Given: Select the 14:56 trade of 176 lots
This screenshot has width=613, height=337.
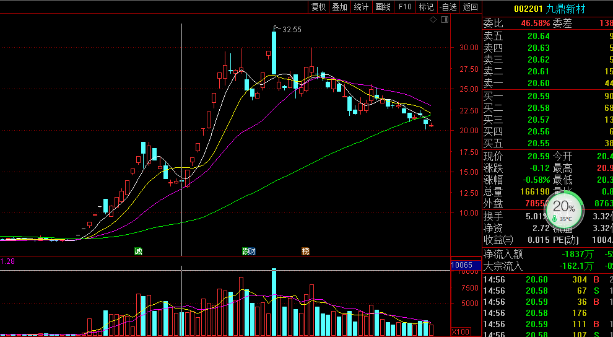Looking at the screenshot, I should pyautogui.click(x=548, y=313).
